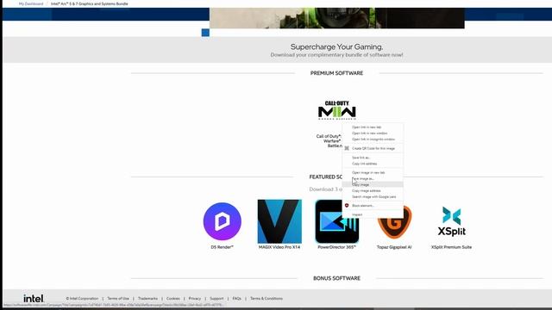This screenshot has width=552, height=310.
Task: Click the game banner image at top
Action: coord(337,18)
